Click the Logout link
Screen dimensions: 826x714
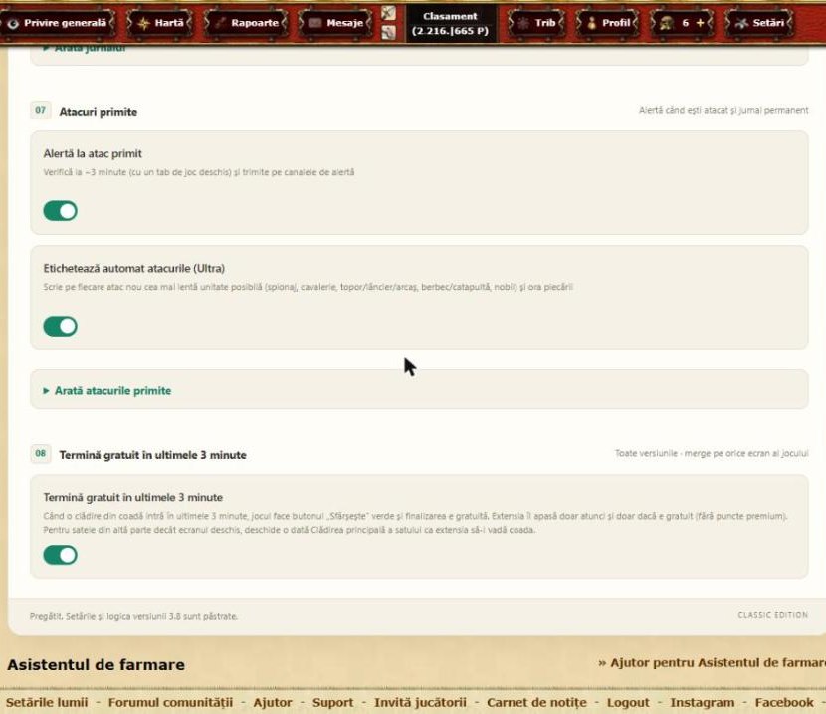coord(628,702)
